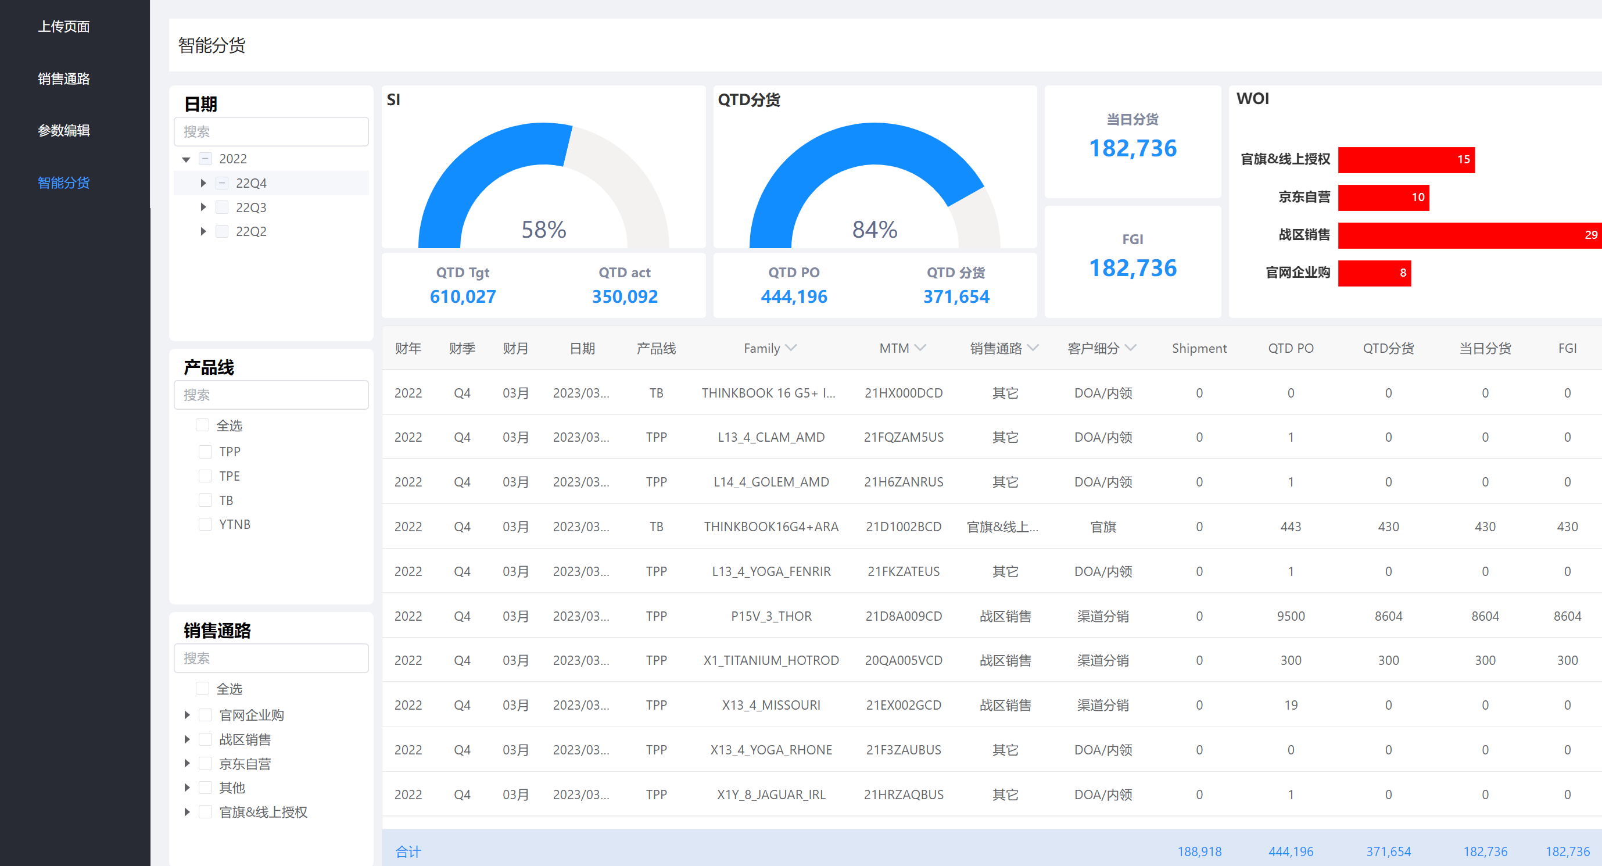Expand the 22Q2 tree node
1602x866 pixels.
pos(203,231)
